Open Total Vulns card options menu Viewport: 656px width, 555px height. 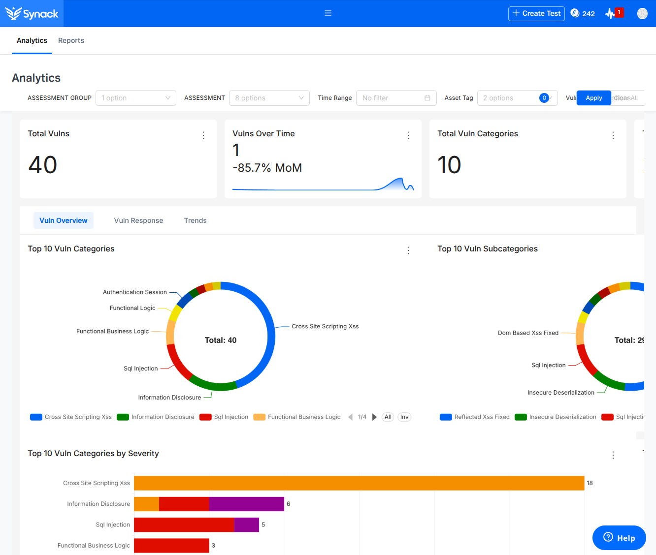click(x=203, y=135)
